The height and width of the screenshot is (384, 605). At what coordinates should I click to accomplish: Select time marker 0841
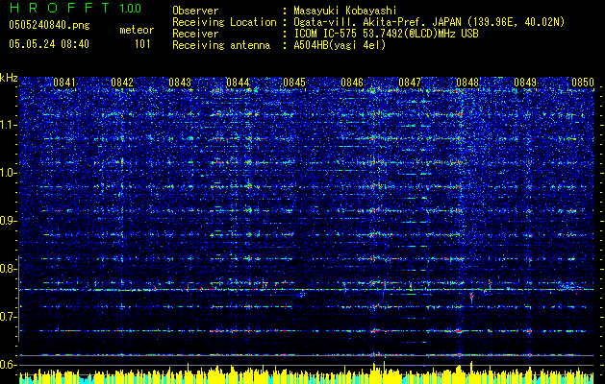64,83
